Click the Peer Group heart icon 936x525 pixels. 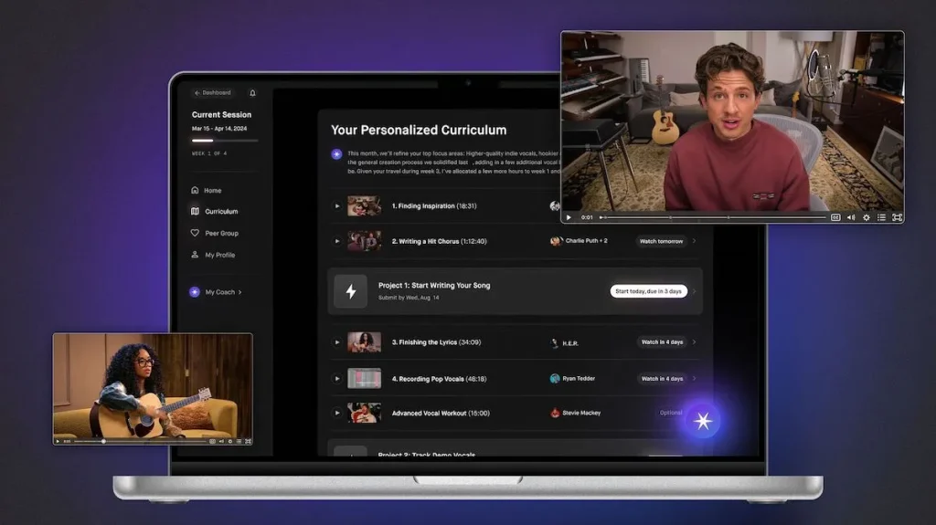click(195, 233)
